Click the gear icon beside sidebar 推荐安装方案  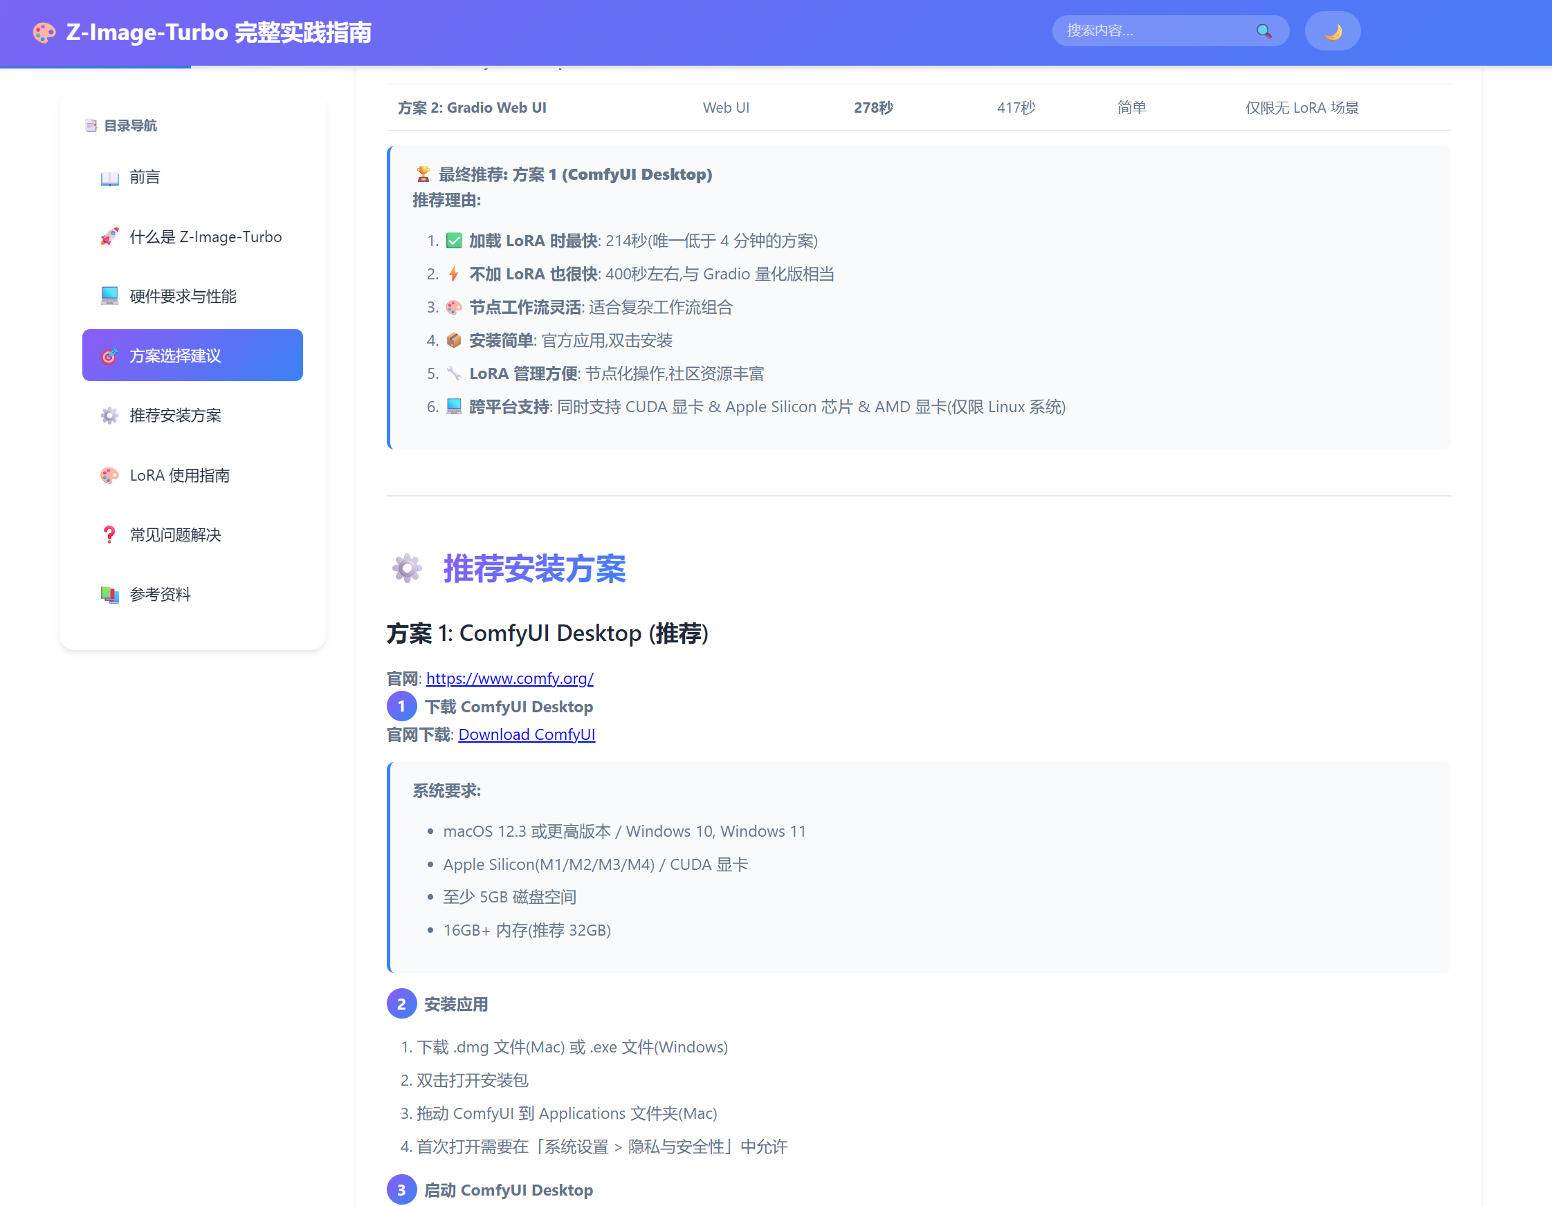[x=109, y=416]
